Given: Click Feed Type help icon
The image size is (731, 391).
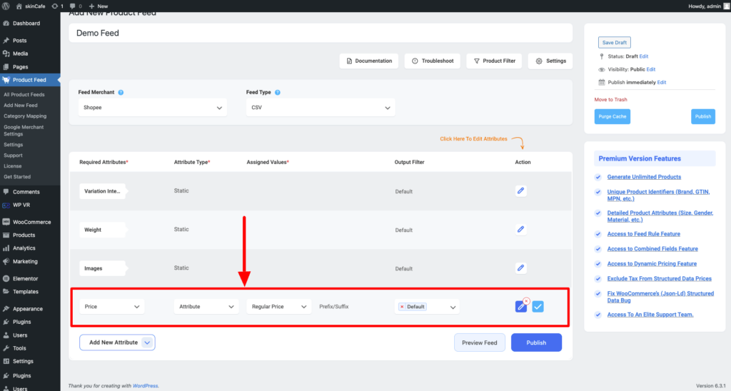Looking at the screenshot, I should 278,92.
